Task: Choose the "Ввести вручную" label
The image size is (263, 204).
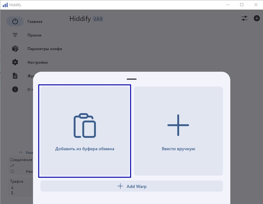Action: pyautogui.click(x=178, y=149)
